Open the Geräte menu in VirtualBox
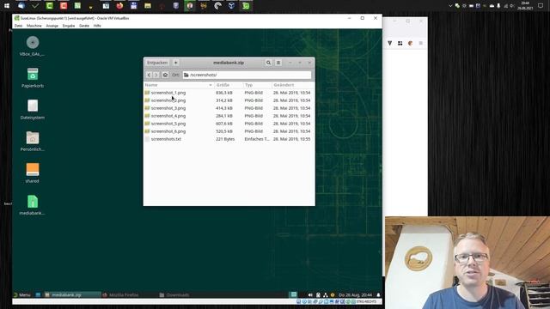The height and width of the screenshot is (309, 550). click(84, 26)
